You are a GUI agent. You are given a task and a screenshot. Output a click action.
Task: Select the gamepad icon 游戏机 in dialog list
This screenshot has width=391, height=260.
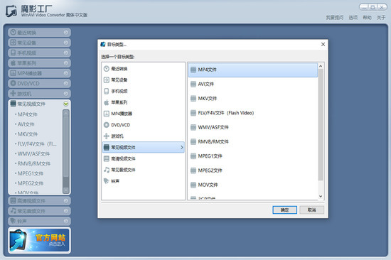[x=107, y=136]
